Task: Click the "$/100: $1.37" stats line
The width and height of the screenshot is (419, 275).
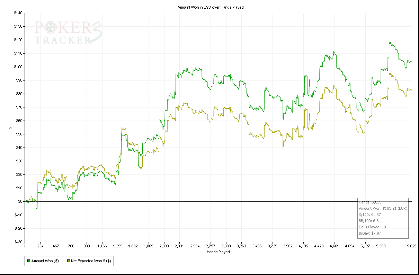Action: tap(370, 215)
